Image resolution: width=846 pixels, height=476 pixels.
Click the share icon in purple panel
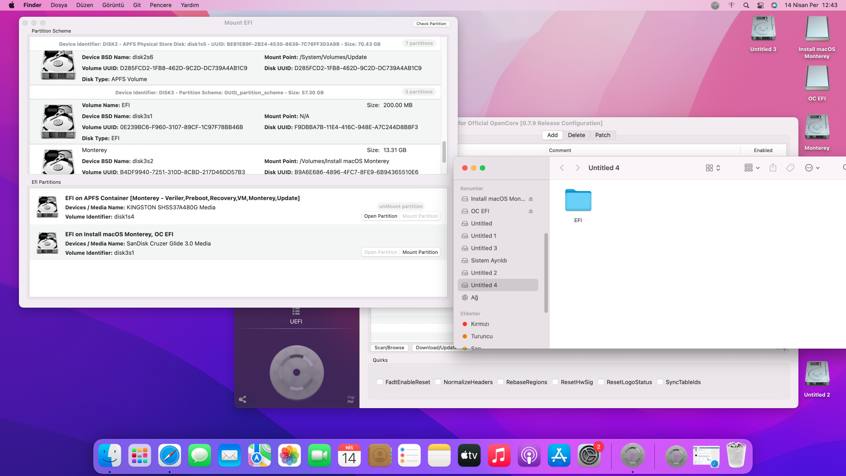[x=242, y=399]
